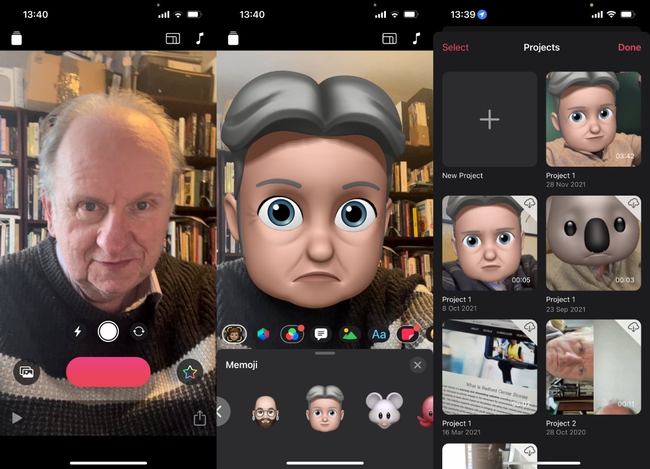Choose the bearded Memoji with glasses
The width and height of the screenshot is (650, 469).
coord(265,412)
